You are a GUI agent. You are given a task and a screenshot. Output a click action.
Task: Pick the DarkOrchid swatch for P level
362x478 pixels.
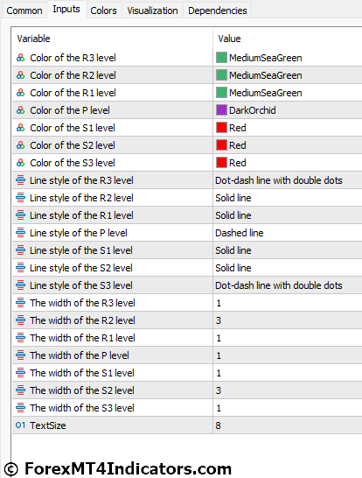[221, 110]
